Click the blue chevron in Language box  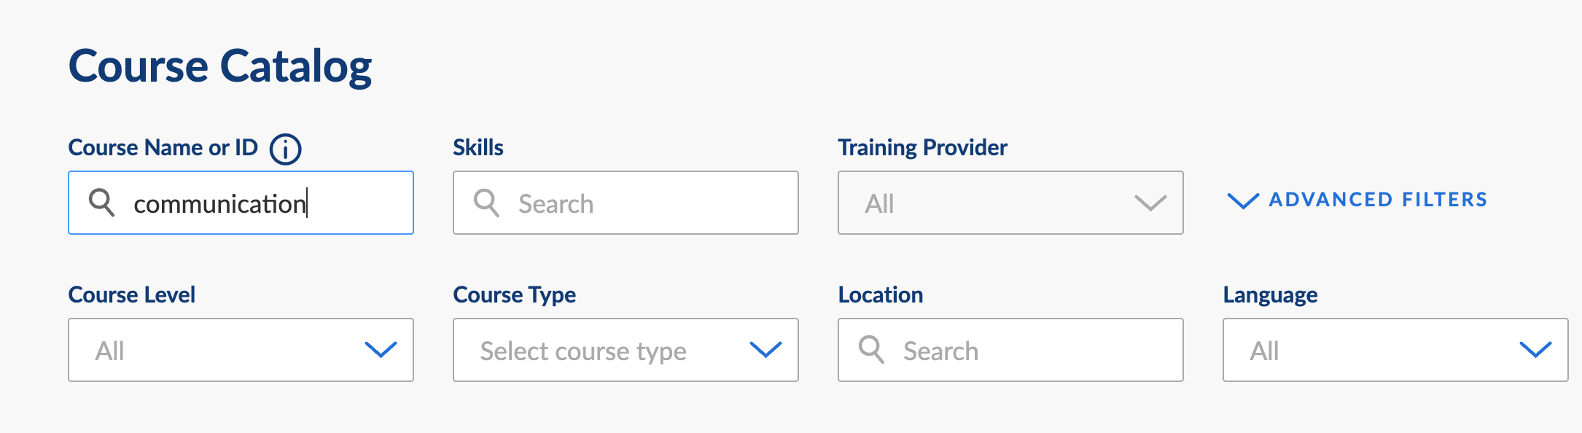(1535, 350)
